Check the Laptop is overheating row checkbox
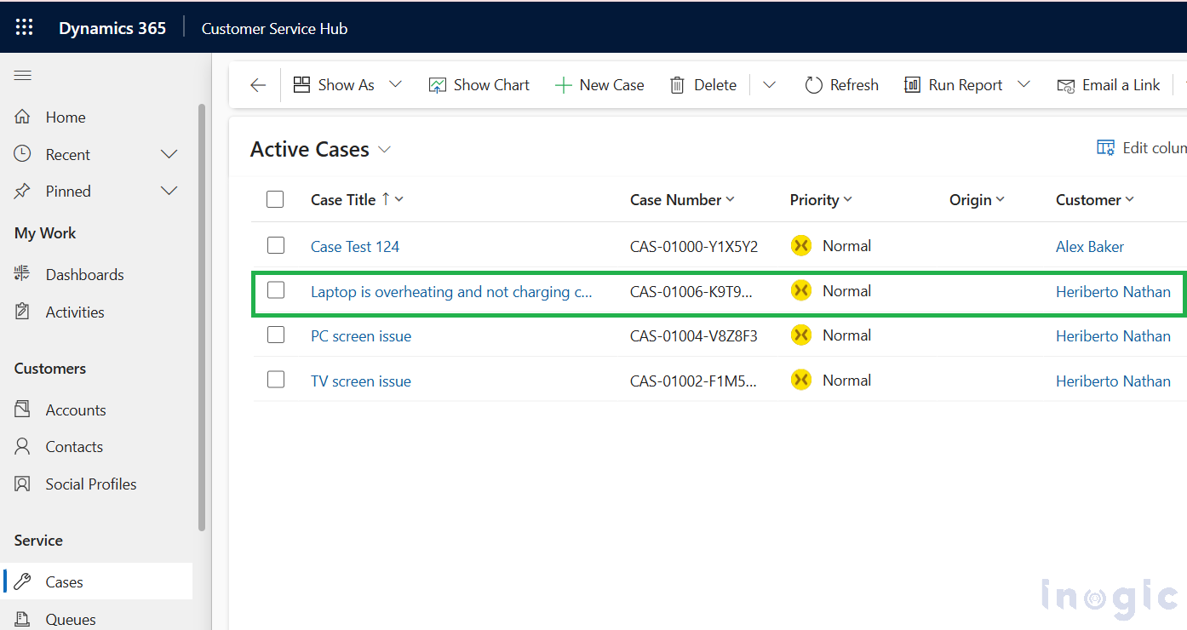This screenshot has height=630, width=1187. [275, 290]
